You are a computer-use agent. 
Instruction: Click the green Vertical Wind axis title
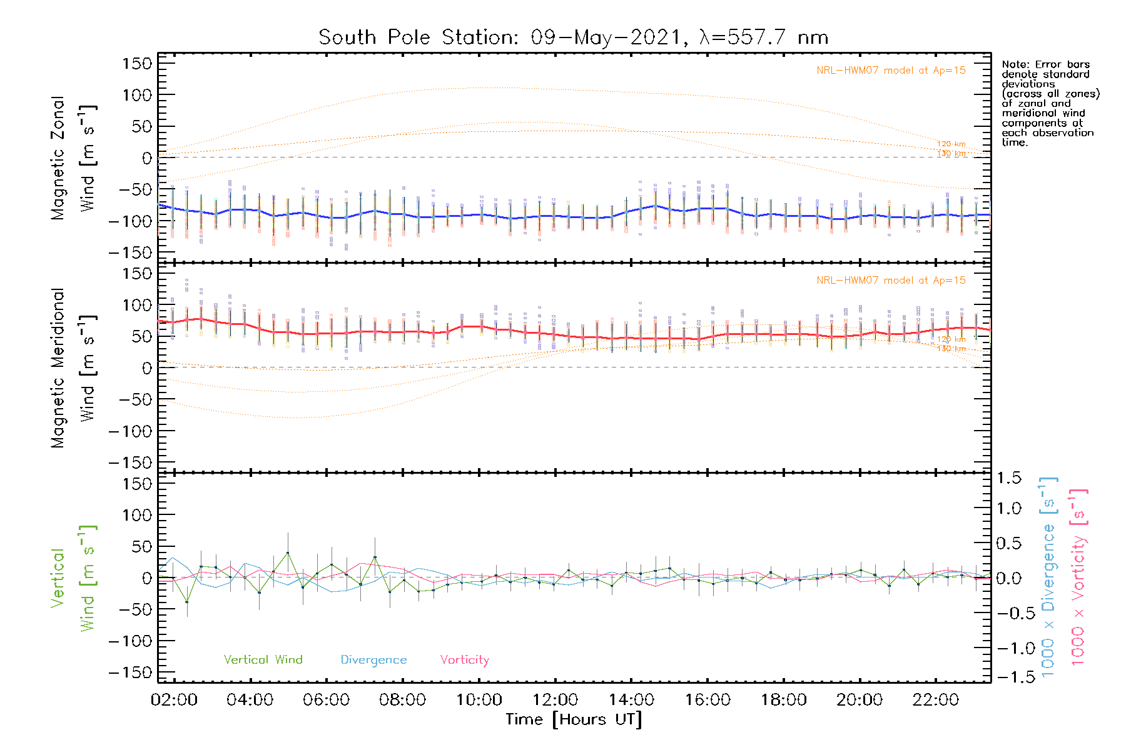click(73, 578)
